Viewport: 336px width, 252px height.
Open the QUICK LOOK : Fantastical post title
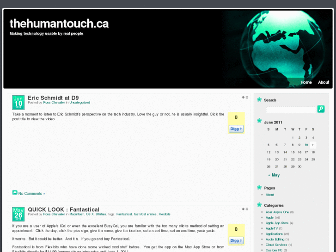[x=63, y=209]
